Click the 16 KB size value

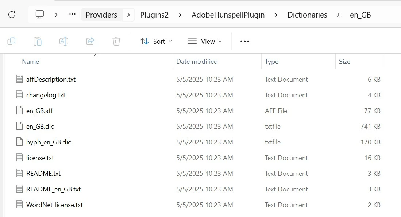pyautogui.click(x=372, y=158)
